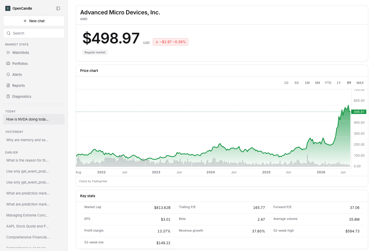376x251 pixels.
Task: Focus the Search field
Action: 34,33
